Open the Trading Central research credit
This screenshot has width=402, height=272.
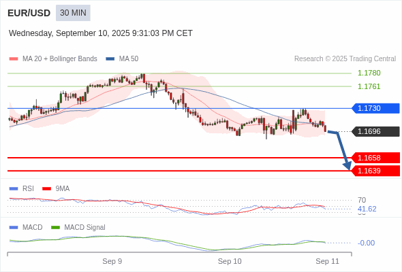[345, 59]
